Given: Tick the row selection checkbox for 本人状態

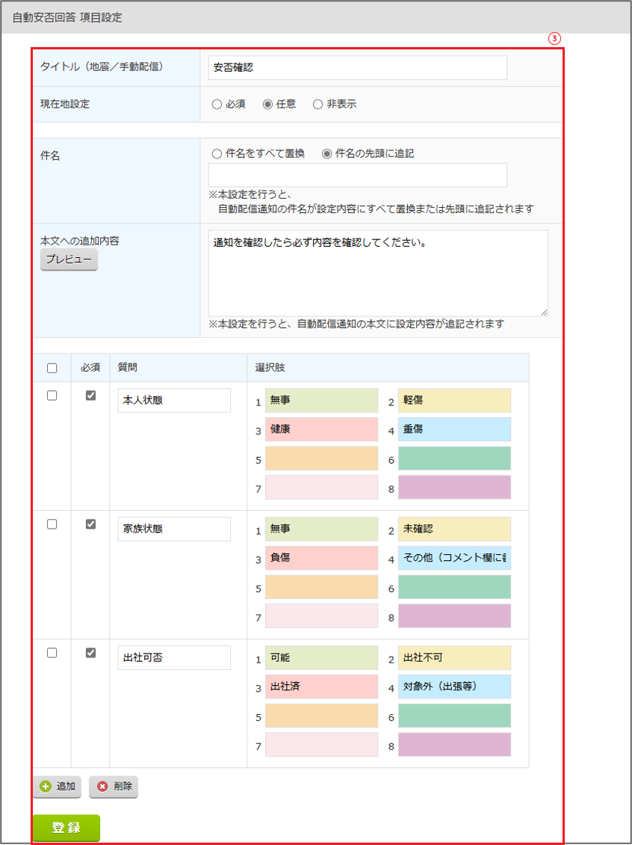Looking at the screenshot, I should pos(52,395).
